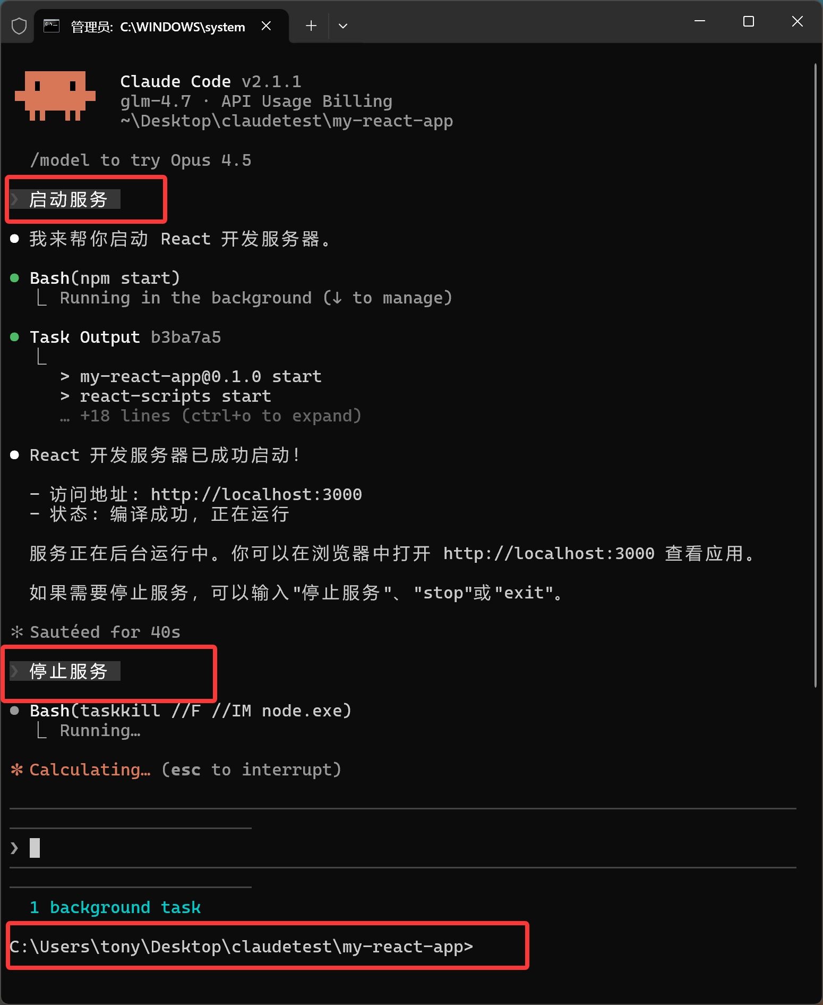
Task: Select the 1 background task indicator
Action: point(115,907)
